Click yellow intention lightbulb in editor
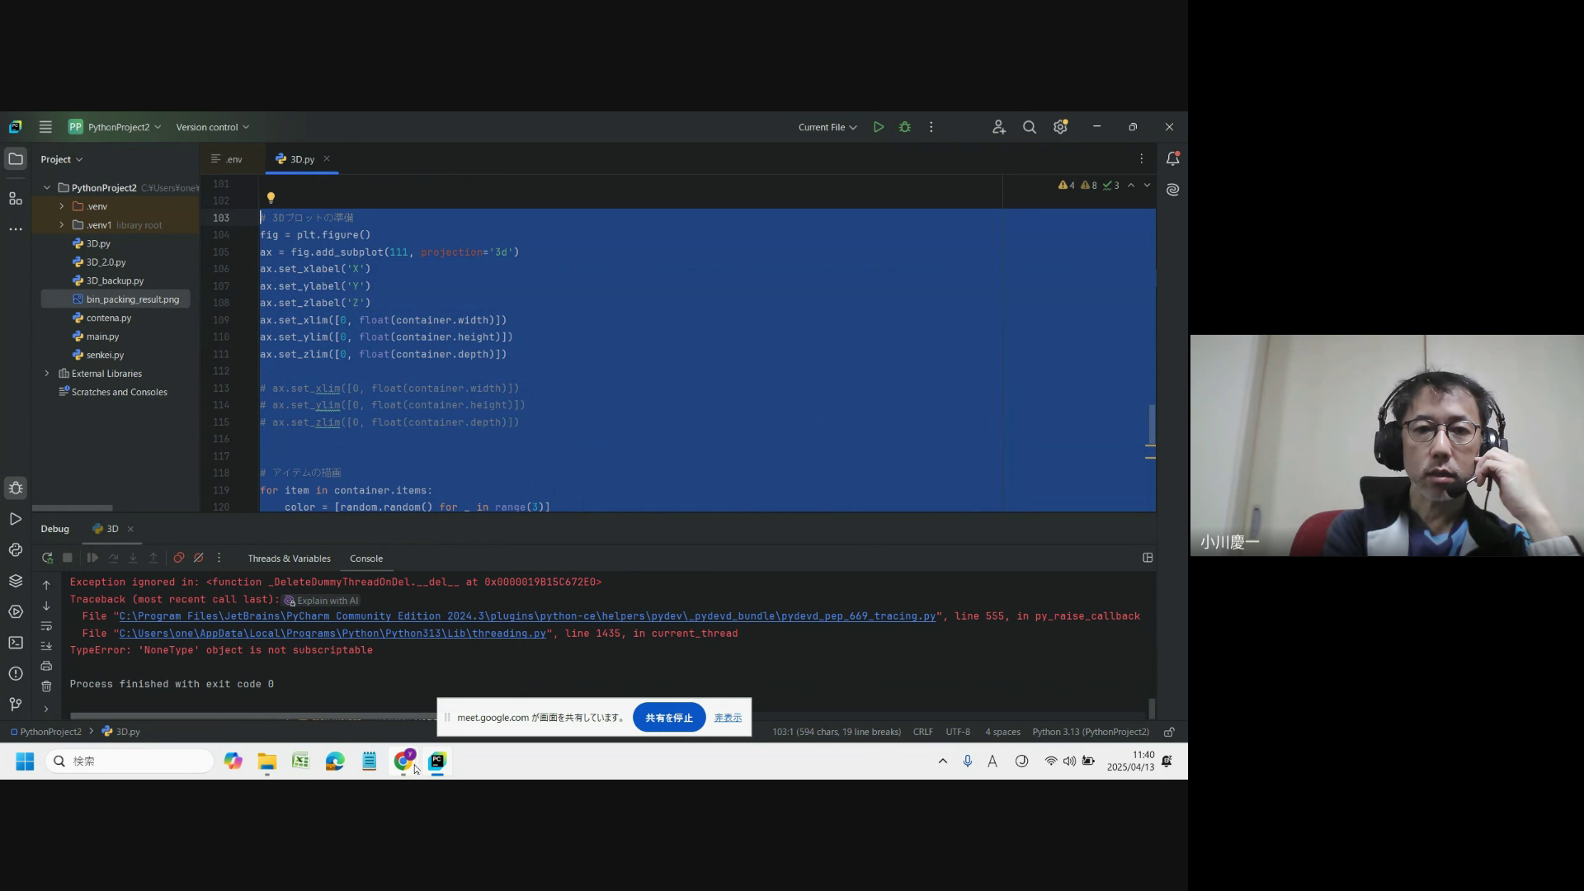The width and height of the screenshot is (1584, 891). coord(271,198)
